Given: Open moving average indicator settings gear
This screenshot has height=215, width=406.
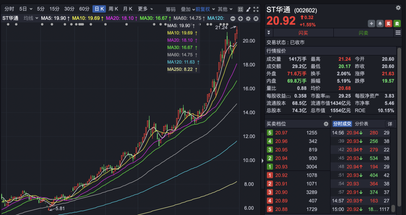Looking at the screenshot, I should (x=248, y=18).
